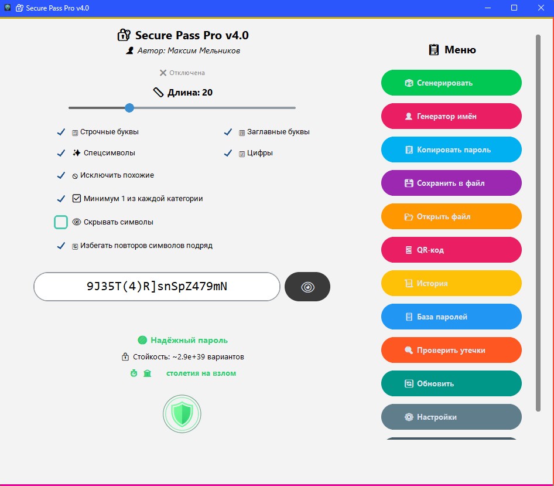
Task: Click the eye icon beside Скрывать символы label
Action: point(77,222)
